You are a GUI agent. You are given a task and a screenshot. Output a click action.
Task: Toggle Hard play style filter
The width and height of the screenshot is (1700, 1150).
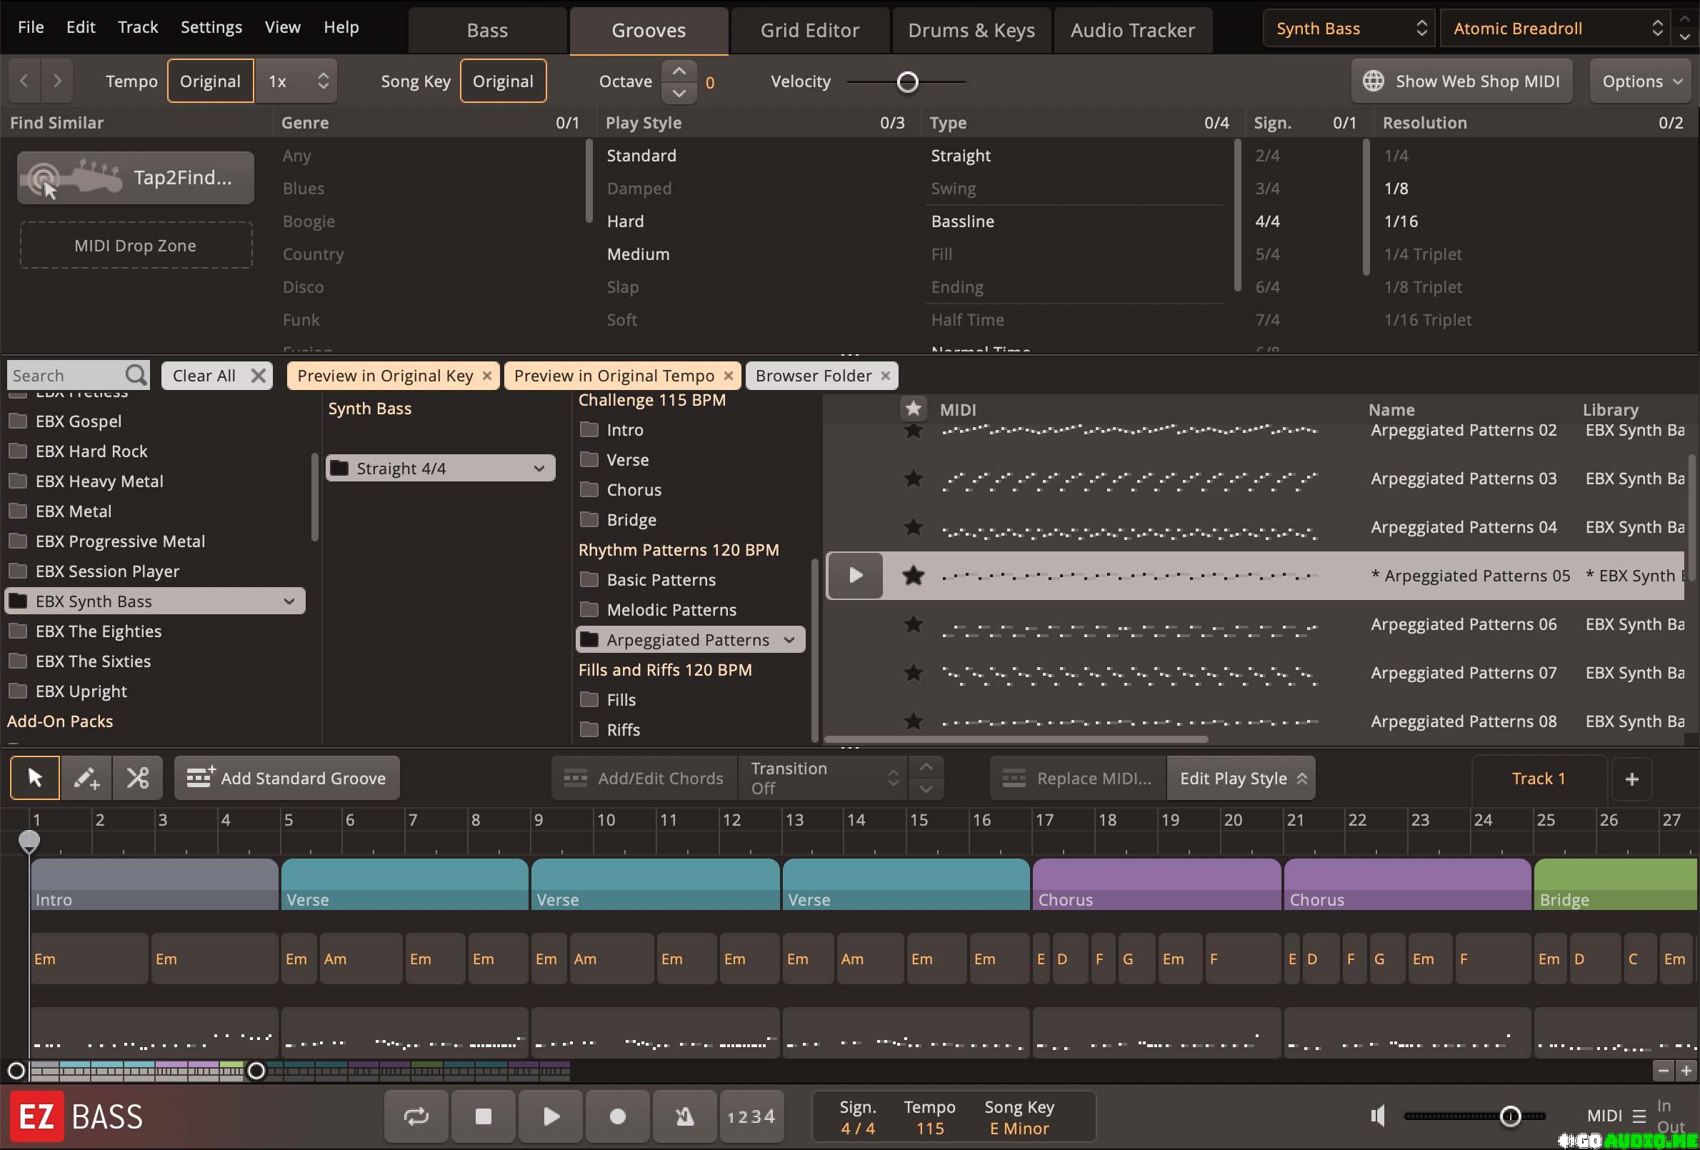625,221
